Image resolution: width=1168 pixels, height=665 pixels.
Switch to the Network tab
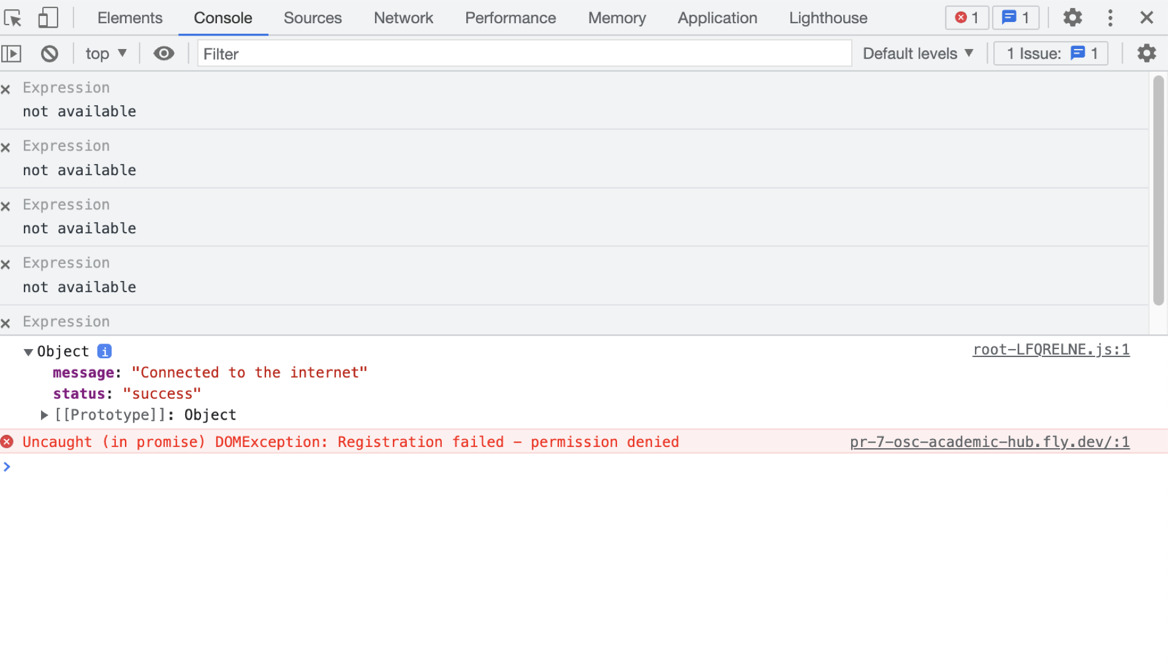click(x=403, y=18)
